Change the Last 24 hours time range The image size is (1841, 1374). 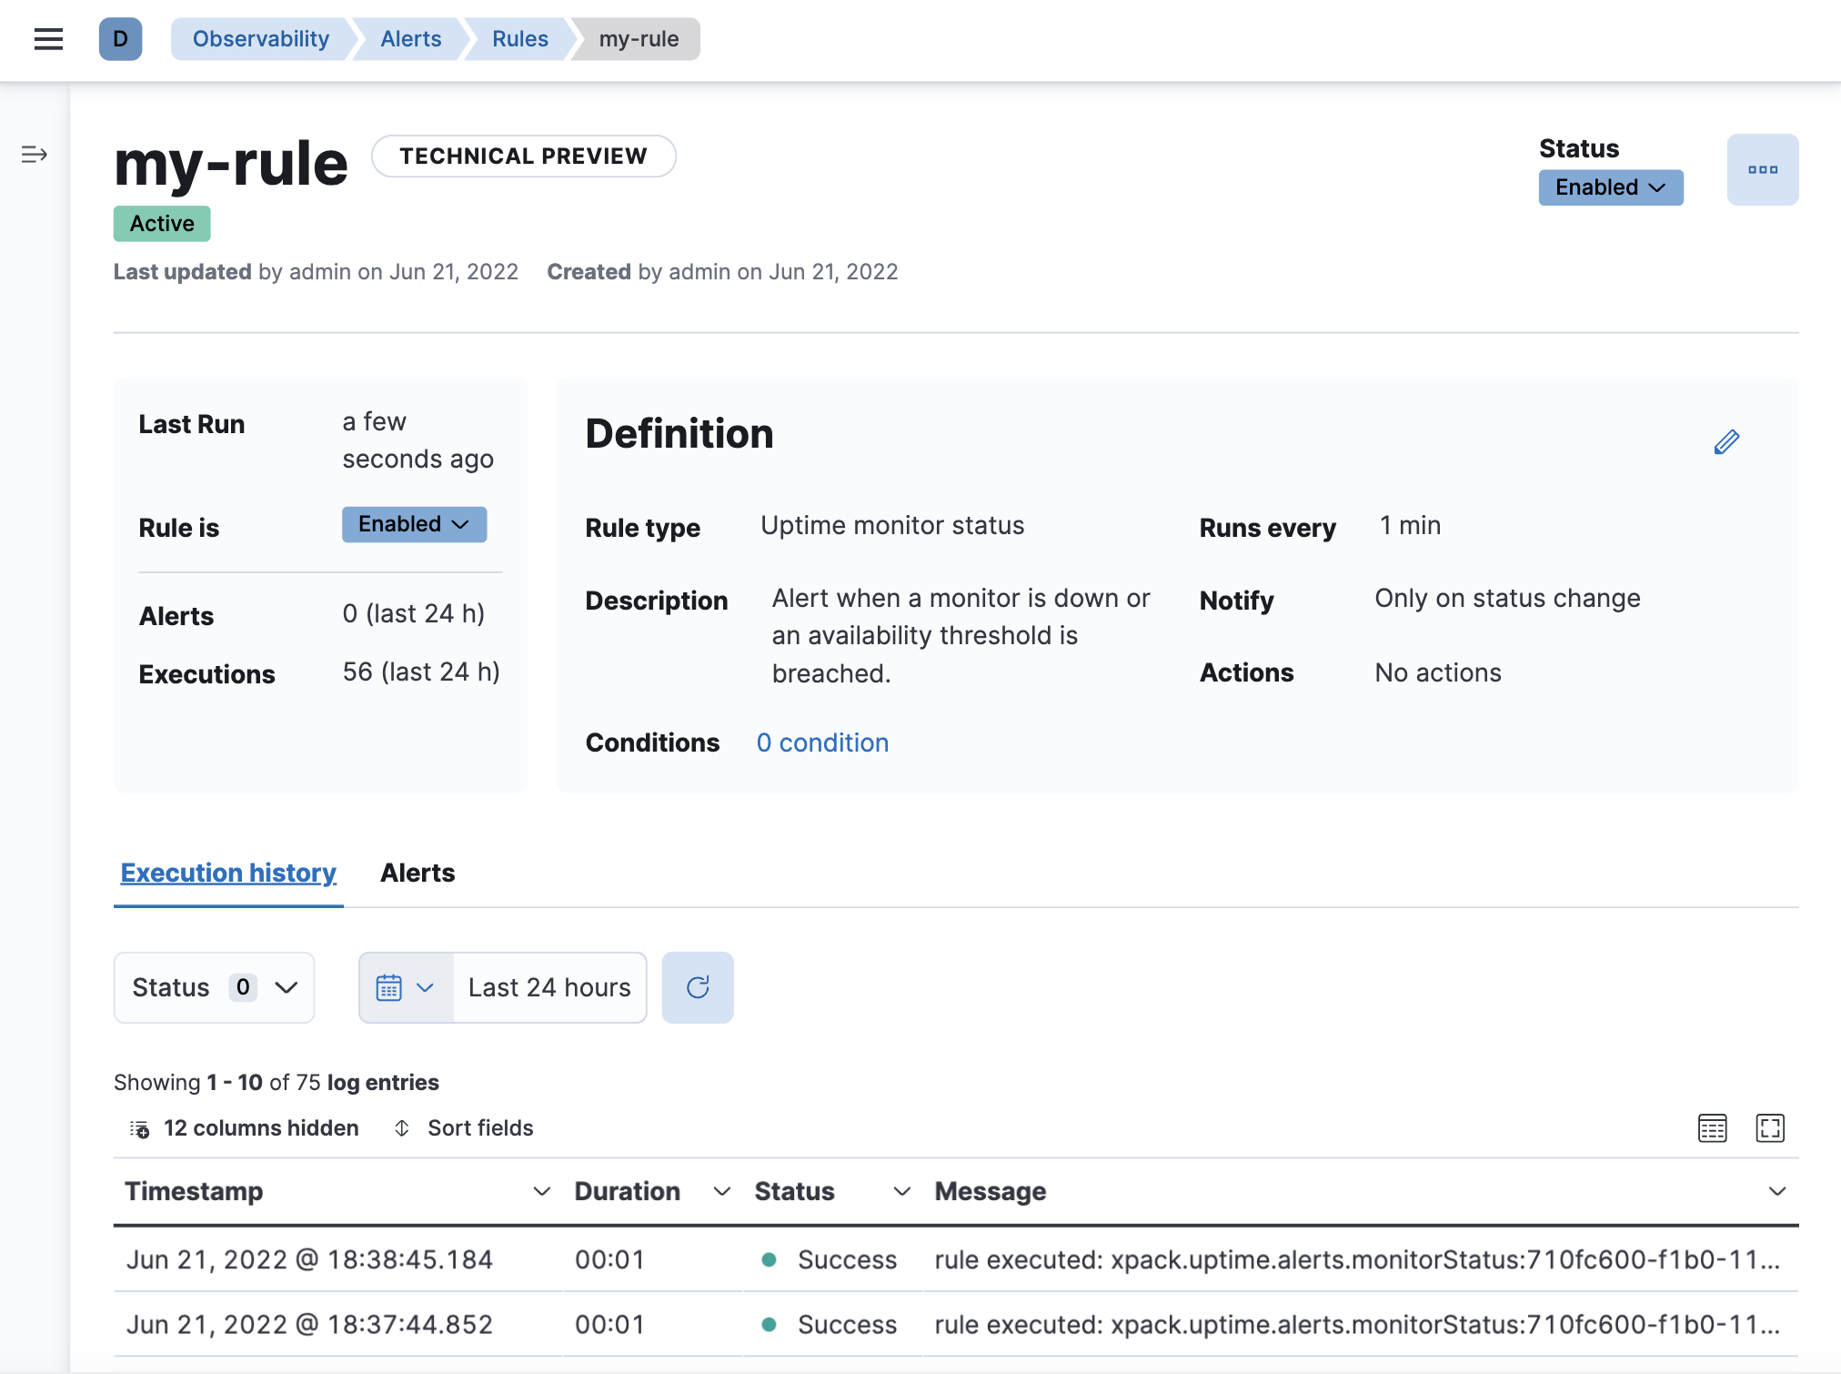548,987
